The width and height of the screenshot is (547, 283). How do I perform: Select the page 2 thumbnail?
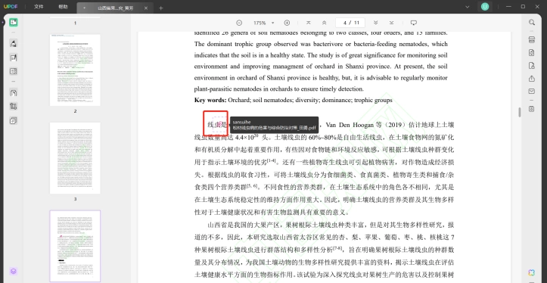tap(75, 70)
